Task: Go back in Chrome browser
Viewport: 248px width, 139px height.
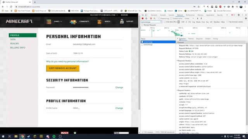Action: click(3, 7)
